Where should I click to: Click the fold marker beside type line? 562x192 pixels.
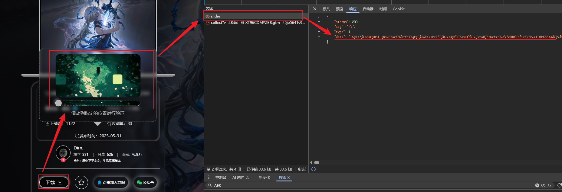coord(319,32)
